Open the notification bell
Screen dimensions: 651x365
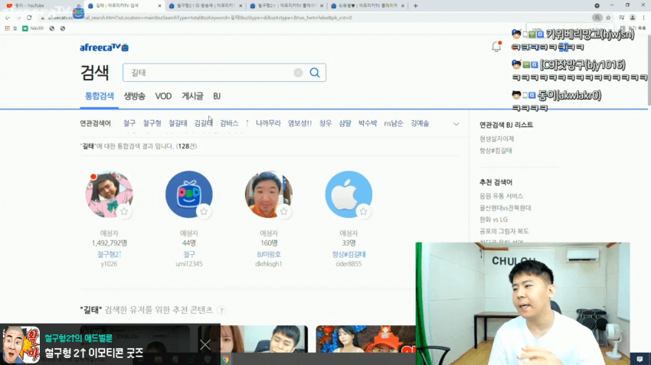pyautogui.click(x=496, y=47)
